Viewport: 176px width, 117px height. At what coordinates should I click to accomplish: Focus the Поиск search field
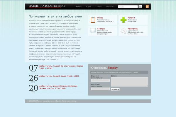128,7
